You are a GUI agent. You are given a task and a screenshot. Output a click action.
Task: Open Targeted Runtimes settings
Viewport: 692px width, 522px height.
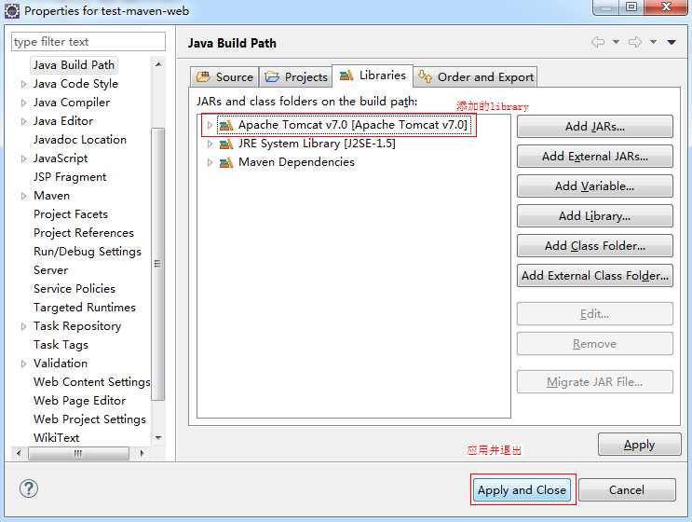85,308
